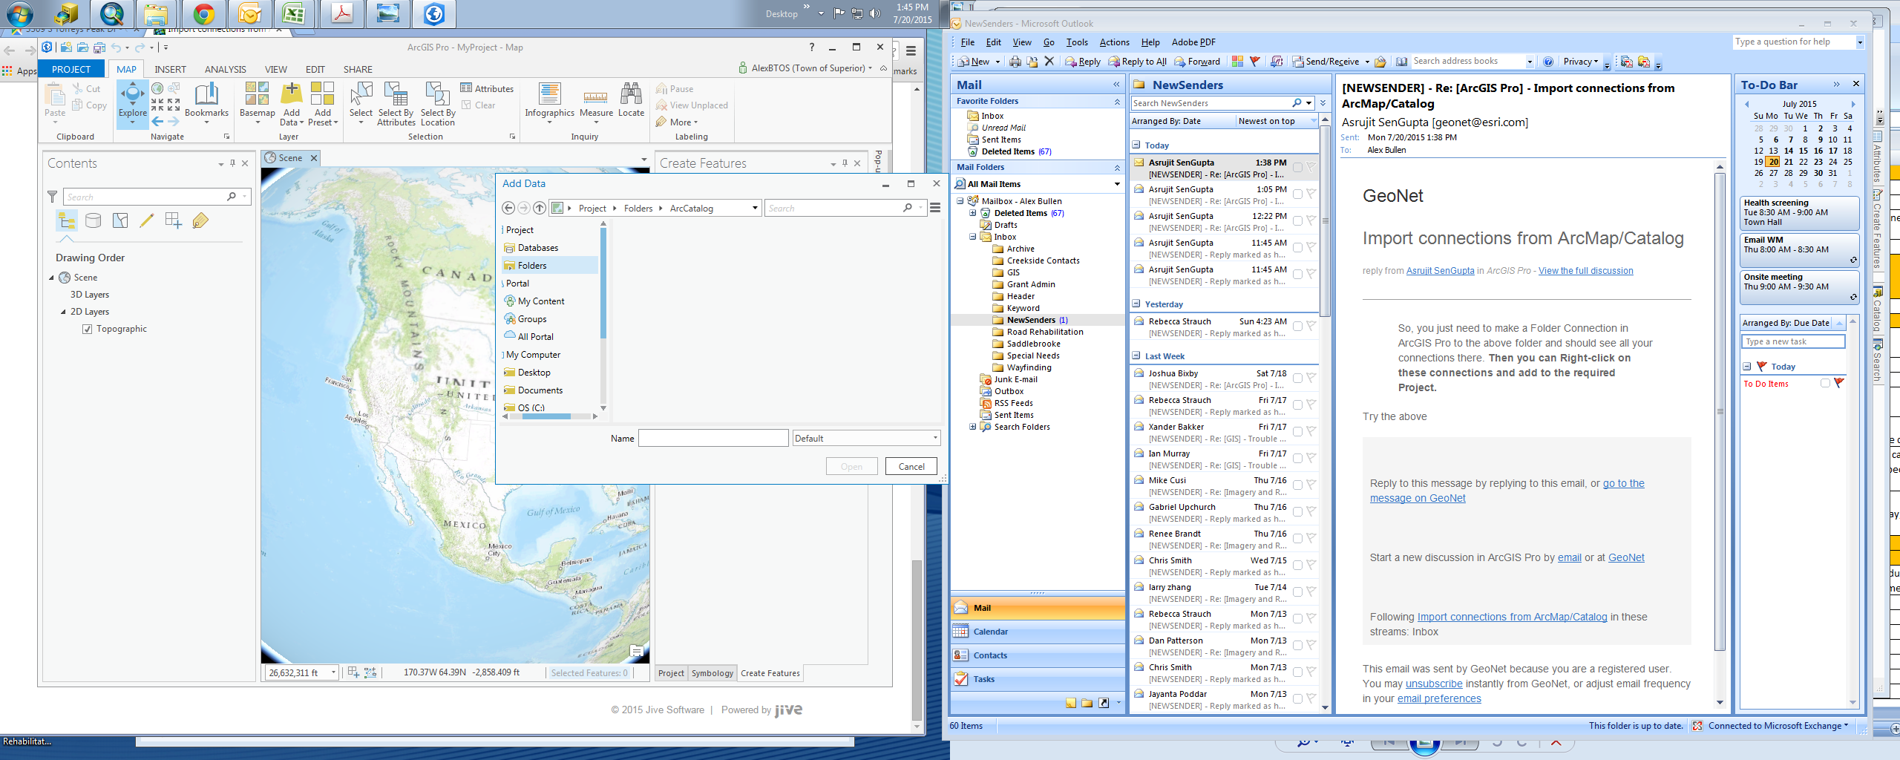1900x760 pixels.
Task: Toggle the Topographic layer checkbox
Action: (87, 329)
